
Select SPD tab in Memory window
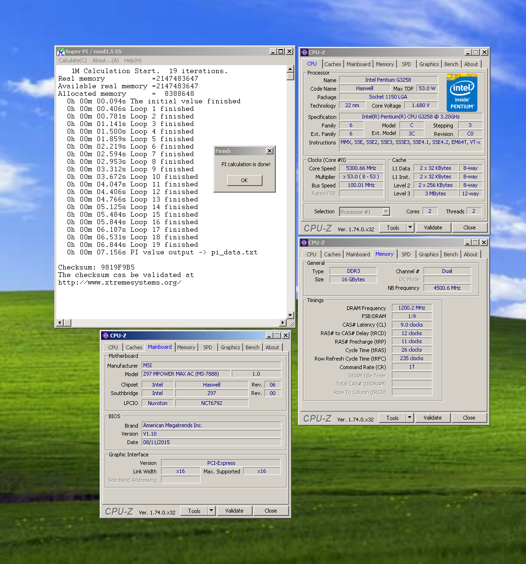point(406,255)
